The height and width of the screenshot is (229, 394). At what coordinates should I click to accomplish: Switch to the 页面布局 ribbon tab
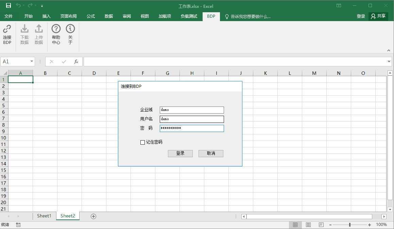tap(68, 16)
